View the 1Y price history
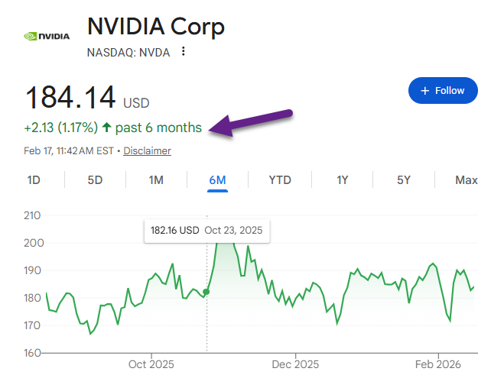 point(343,180)
